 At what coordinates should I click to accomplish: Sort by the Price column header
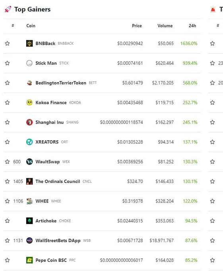(x=137, y=26)
